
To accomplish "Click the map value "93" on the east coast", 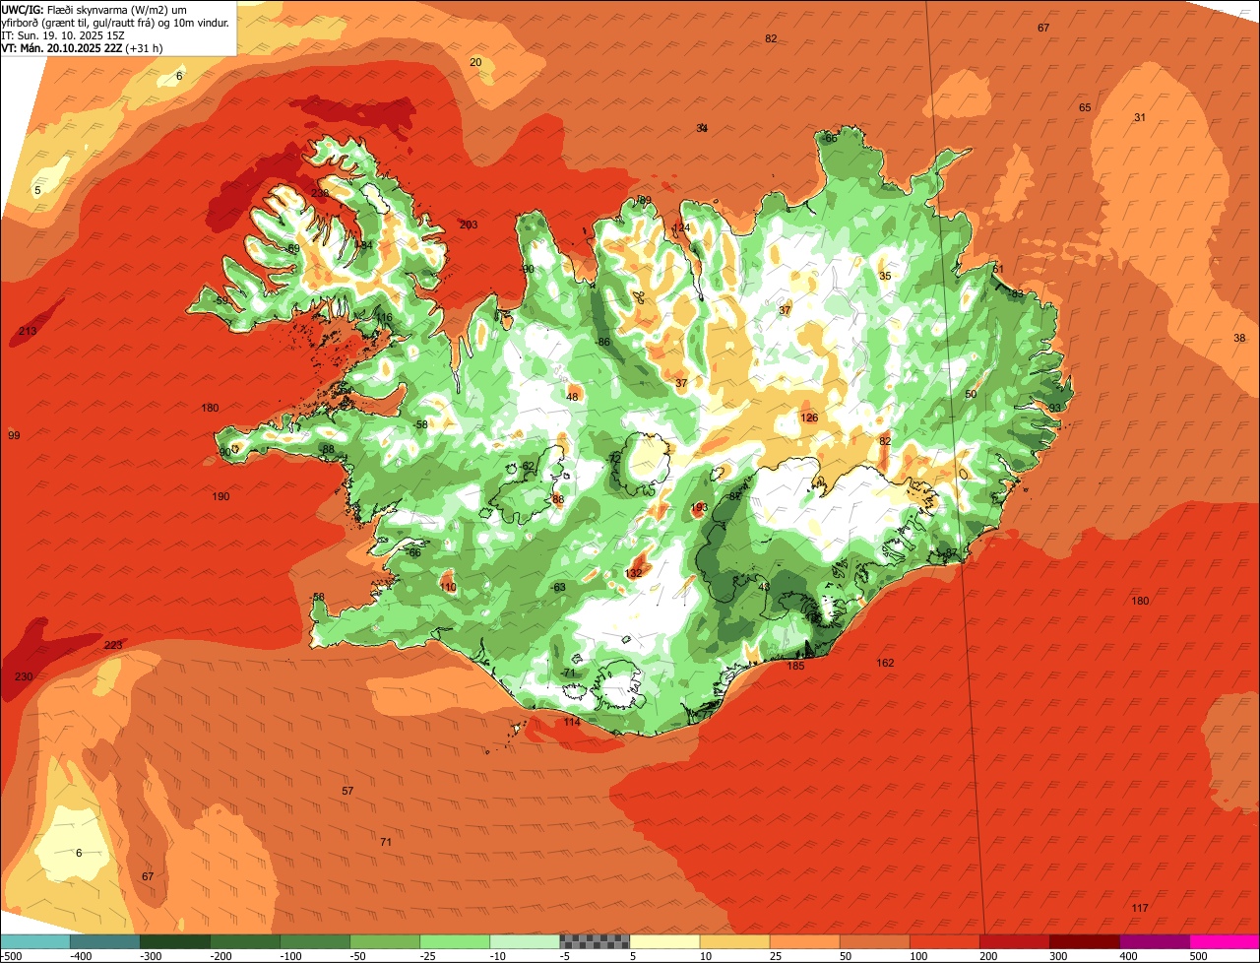I will (x=1054, y=409).
